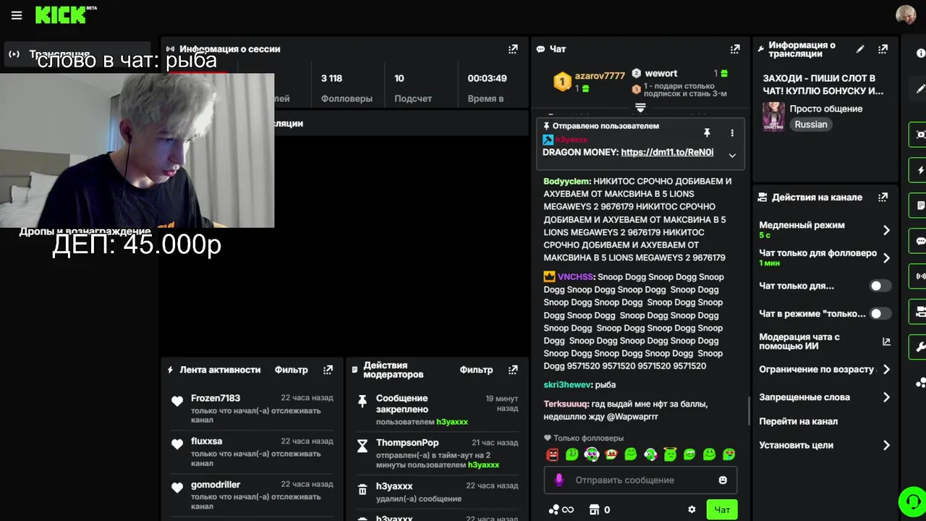
Task: Expand the pinned message chevron
Action: pyautogui.click(x=732, y=156)
